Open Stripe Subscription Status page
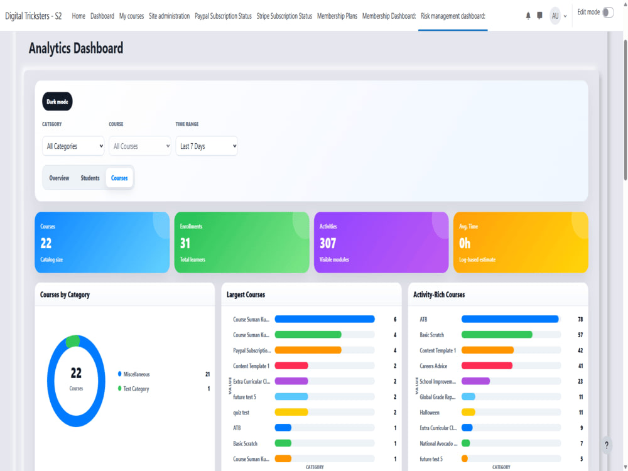The width and height of the screenshot is (628, 471). 284,16
